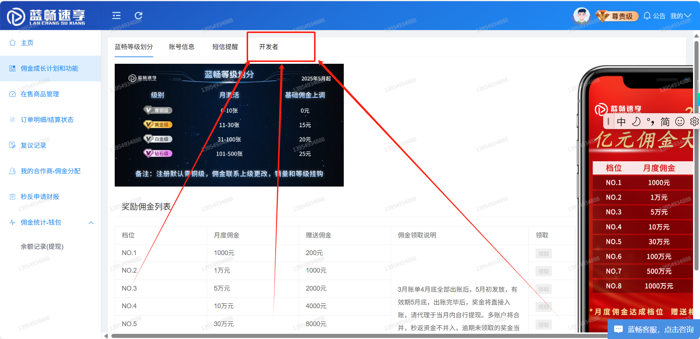Click the chat bubble icon in 蓝畅客服
Viewport: 700px width, 339px height.
(618, 329)
